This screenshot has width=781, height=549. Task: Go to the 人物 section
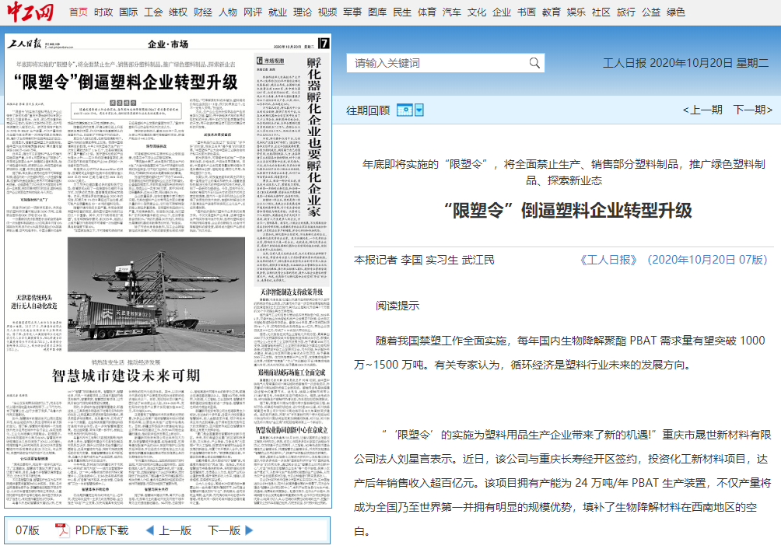pos(228,12)
